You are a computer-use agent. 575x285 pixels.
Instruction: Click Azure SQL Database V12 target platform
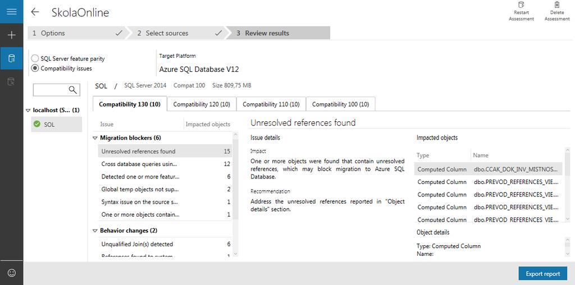(199, 69)
